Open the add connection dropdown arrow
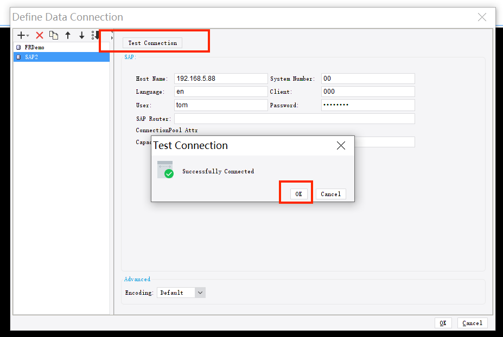Image resolution: width=503 pixels, height=337 pixels. tap(28, 36)
